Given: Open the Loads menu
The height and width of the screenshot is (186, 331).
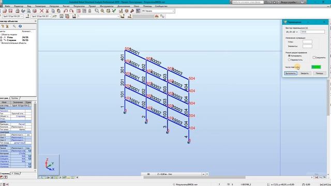Looking at the screenshot, I should click(x=54, y=6).
